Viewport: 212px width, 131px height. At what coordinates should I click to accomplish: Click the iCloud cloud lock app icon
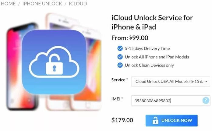click(54, 62)
